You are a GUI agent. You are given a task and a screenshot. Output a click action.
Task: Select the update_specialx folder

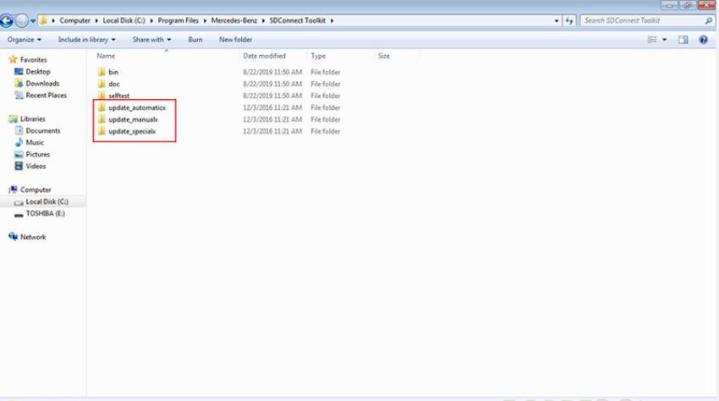coord(132,132)
